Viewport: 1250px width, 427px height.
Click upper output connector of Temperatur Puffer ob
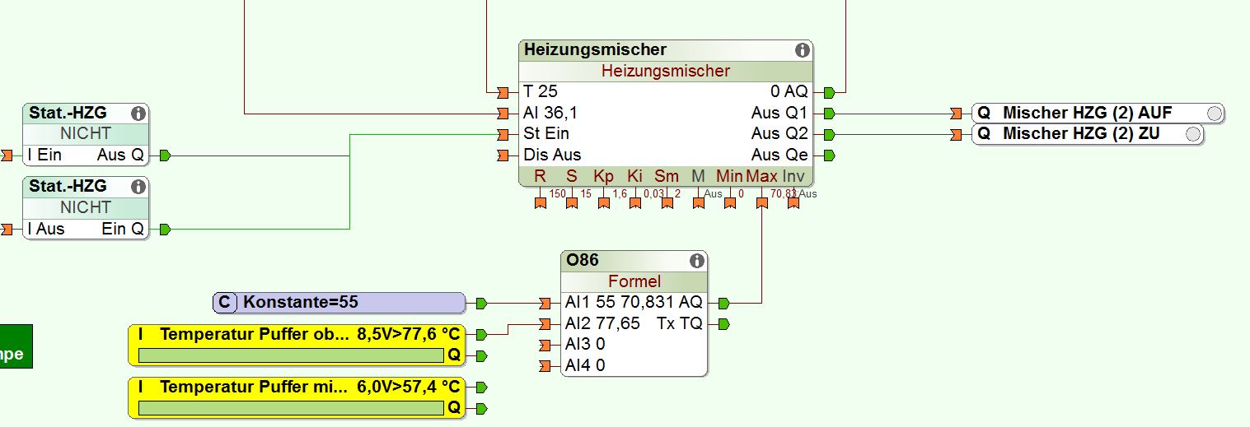[x=481, y=335]
